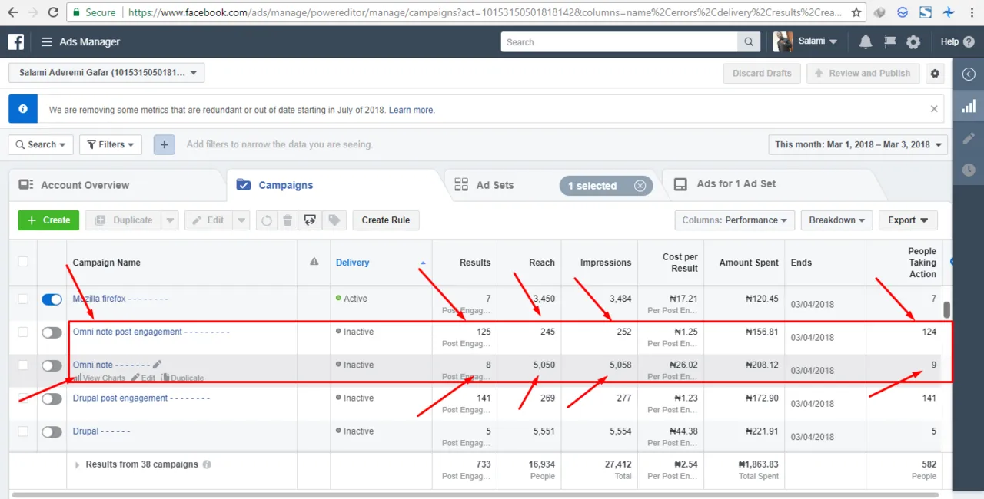The height and width of the screenshot is (499, 984).
Task: Open the Help question mark icon
Action: [x=969, y=41]
